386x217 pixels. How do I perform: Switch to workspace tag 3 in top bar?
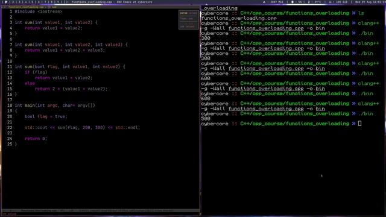[19, 2]
